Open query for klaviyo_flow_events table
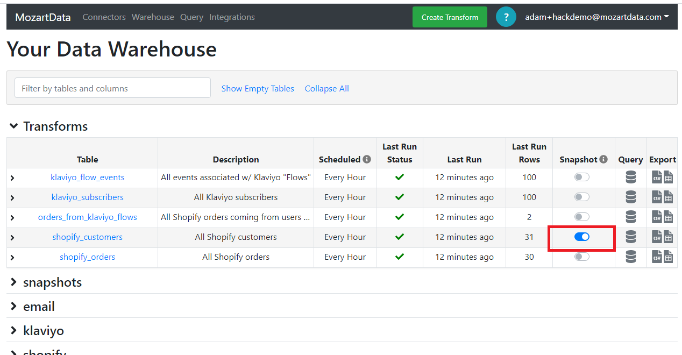The height and width of the screenshot is (355, 682). point(631,177)
